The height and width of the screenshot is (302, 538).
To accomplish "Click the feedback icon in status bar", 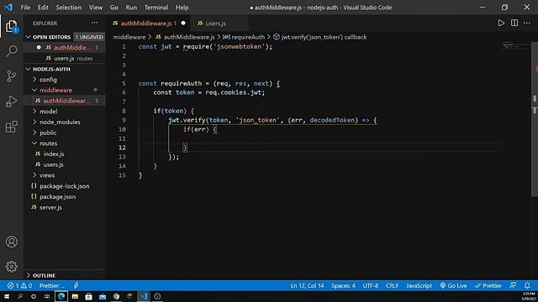I will tap(513, 285).
